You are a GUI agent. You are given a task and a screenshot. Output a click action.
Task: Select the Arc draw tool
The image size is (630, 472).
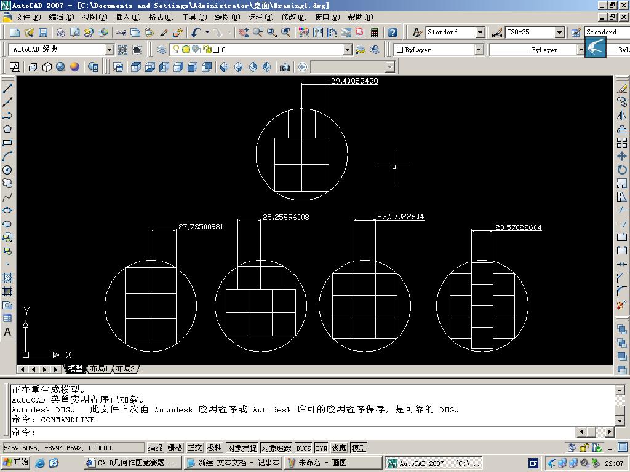pyautogui.click(x=7, y=156)
